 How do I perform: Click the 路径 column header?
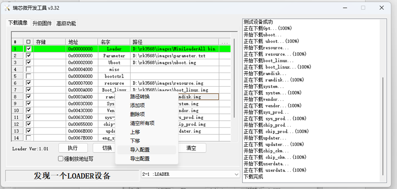tap(174, 42)
